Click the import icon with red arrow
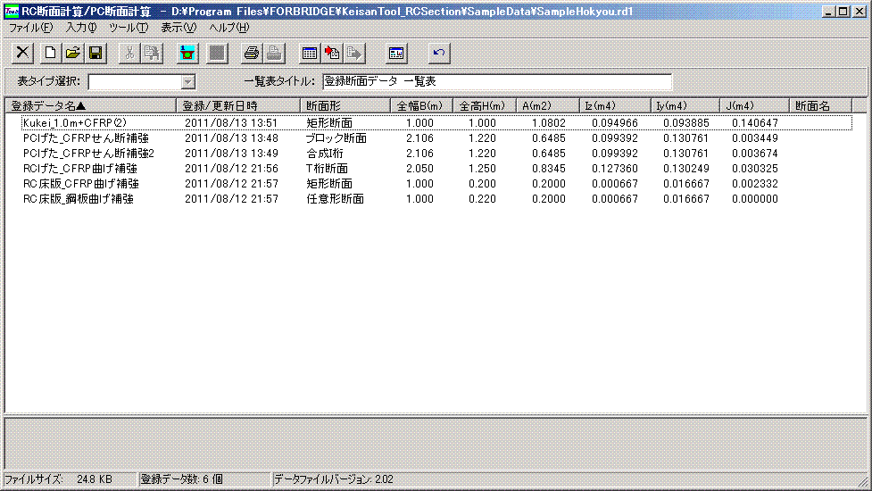The width and height of the screenshot is (872, 491). click(x=332, y=54)
